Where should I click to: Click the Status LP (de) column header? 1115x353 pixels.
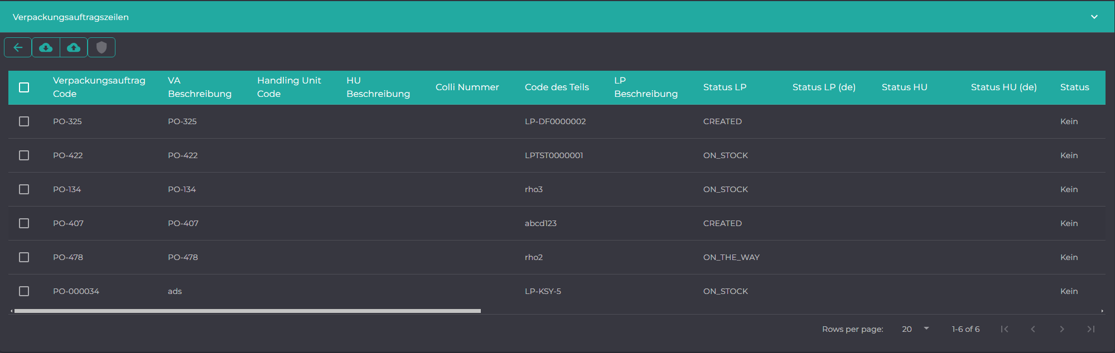pyautogui.click(x=824, y=87)
